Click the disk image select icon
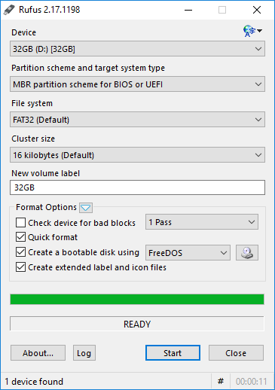 (x=247, y=252)
